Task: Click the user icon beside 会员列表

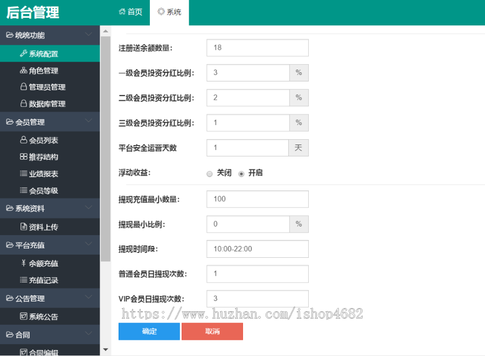Action: (23, 140)
